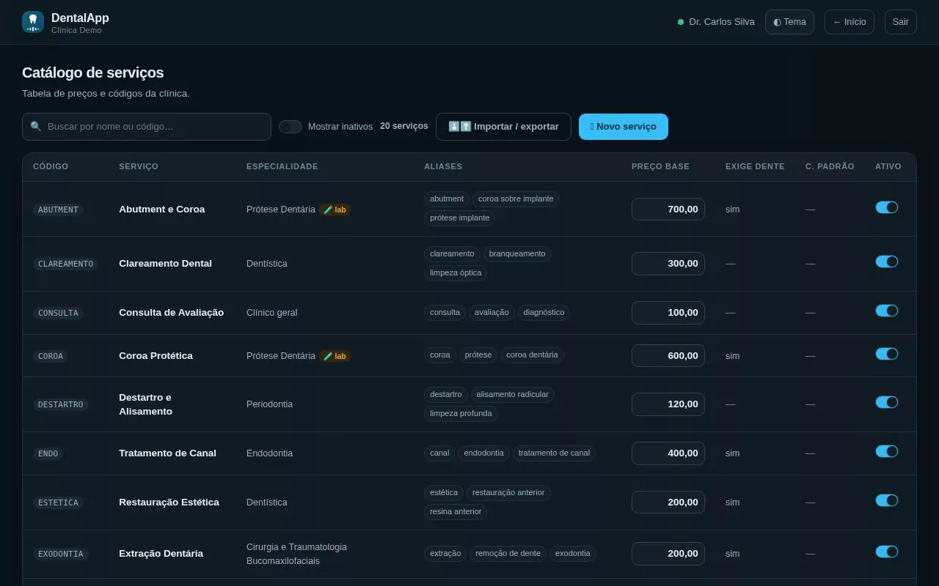The image size is (939, 586).
Task: Switch off Tratamento de Canal service
Action: click(887, 451)
